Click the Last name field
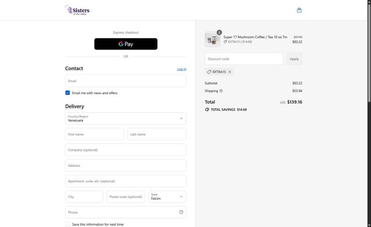This screenshot has height=227, width=371. [157, 134]
